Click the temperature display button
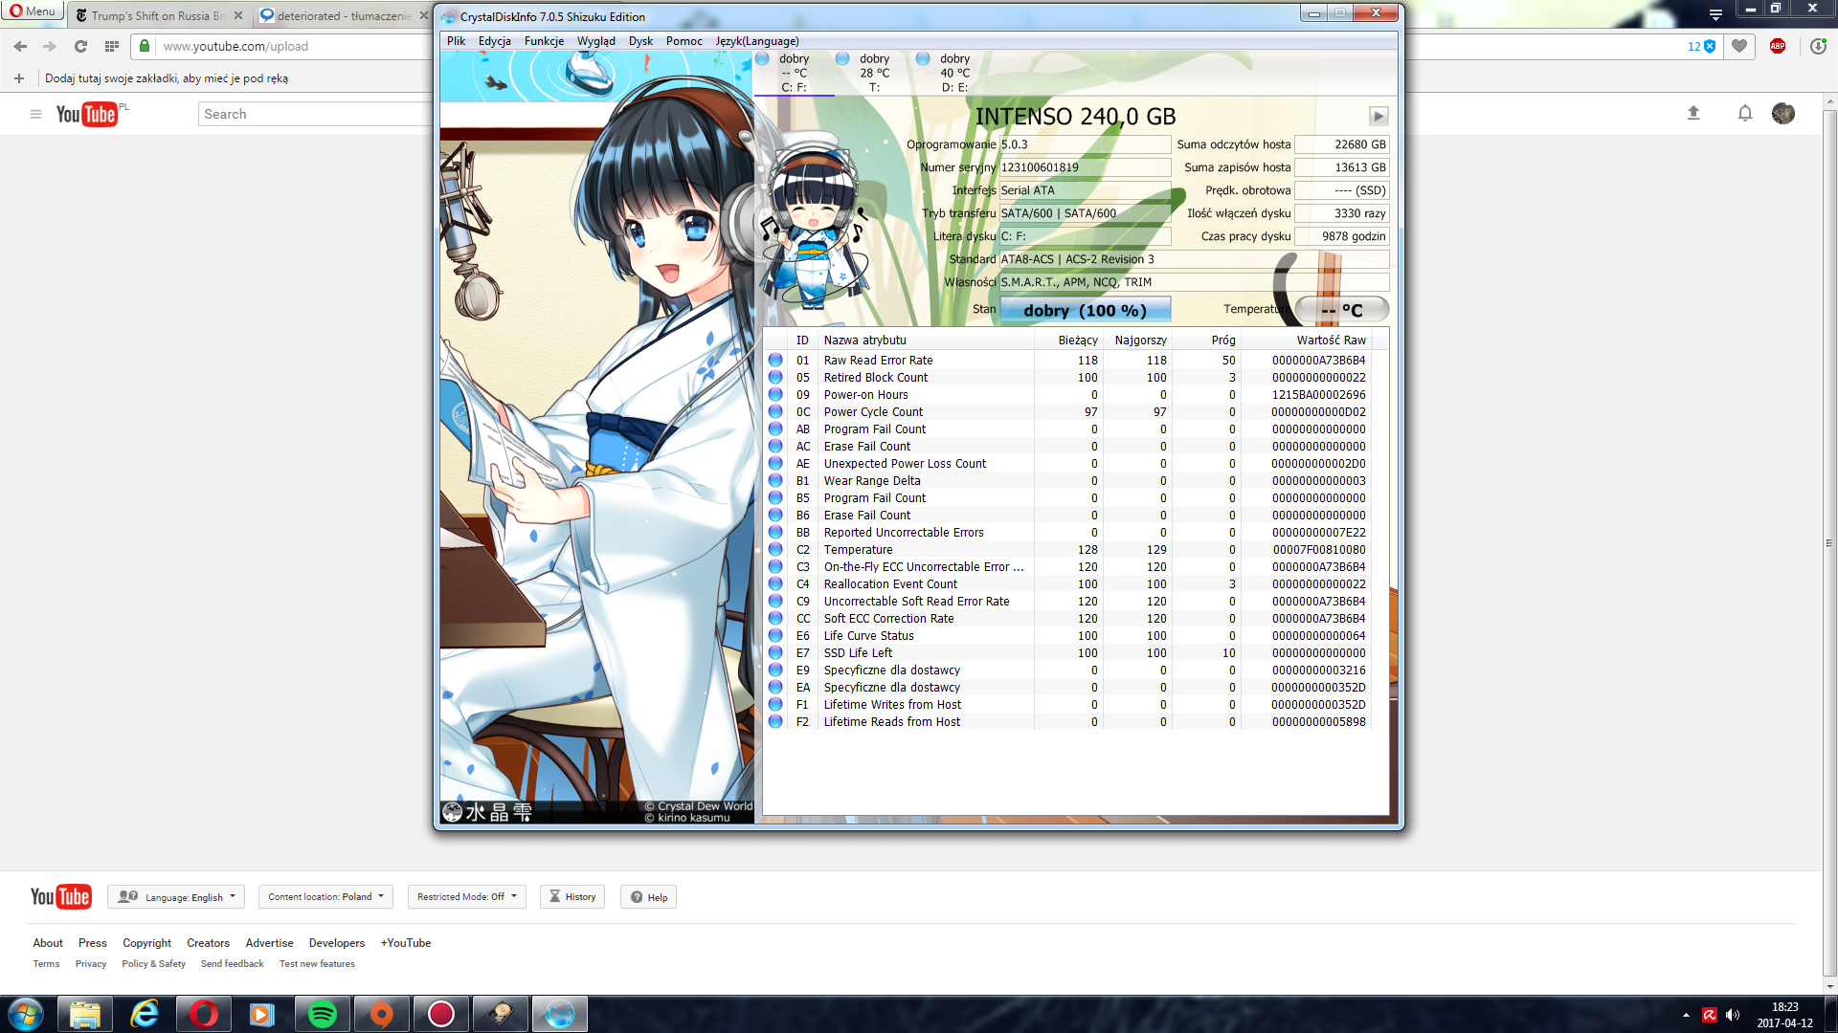This screenshot has height=1033, width=1838. [1342, 310]
